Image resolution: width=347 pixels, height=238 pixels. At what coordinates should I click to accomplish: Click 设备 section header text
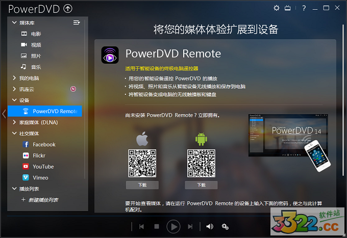[24, 100]
